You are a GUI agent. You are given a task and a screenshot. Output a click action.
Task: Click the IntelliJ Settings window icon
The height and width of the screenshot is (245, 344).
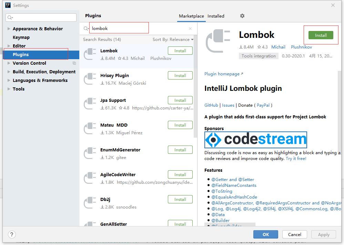point(8,5)
